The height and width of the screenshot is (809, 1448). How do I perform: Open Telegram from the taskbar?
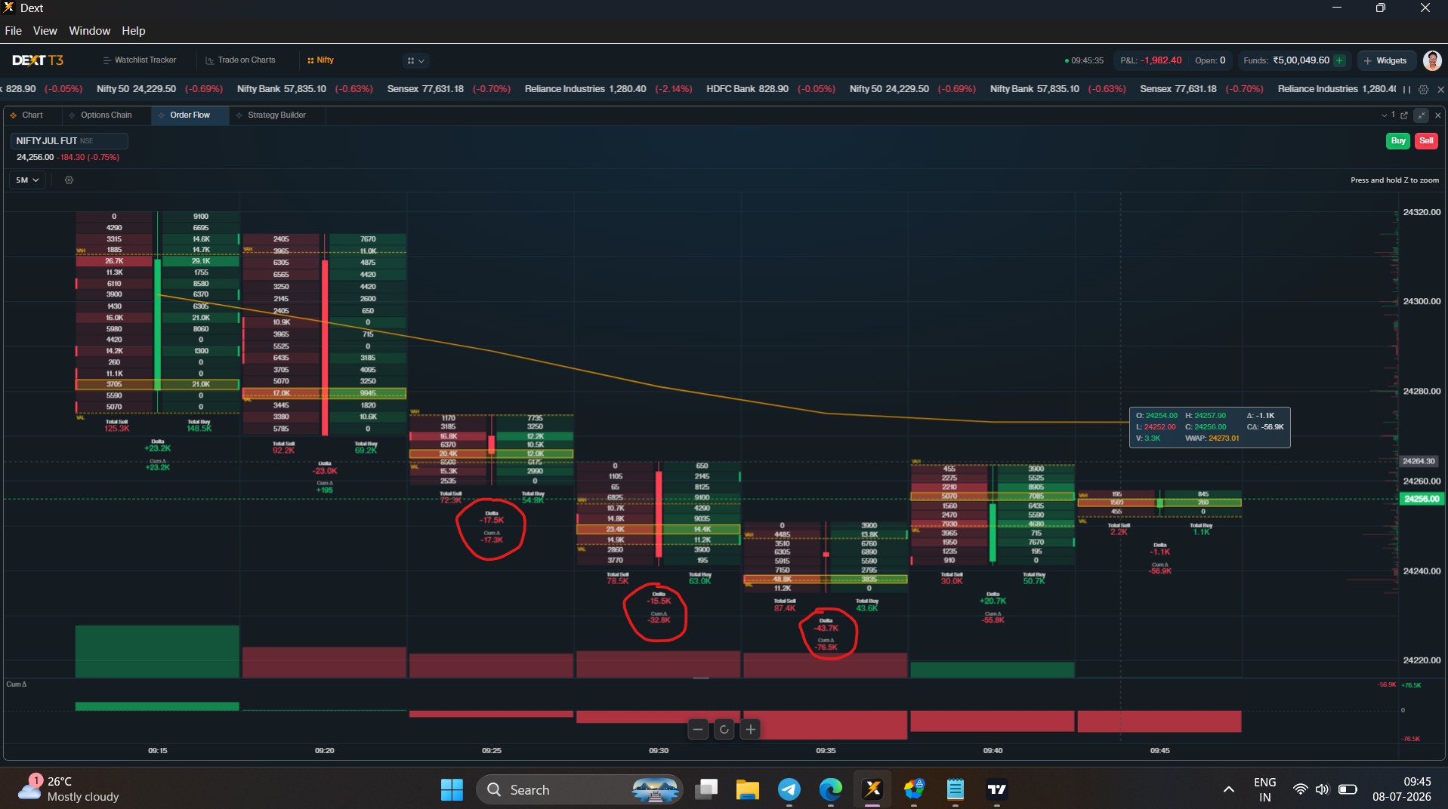point(789,790)
